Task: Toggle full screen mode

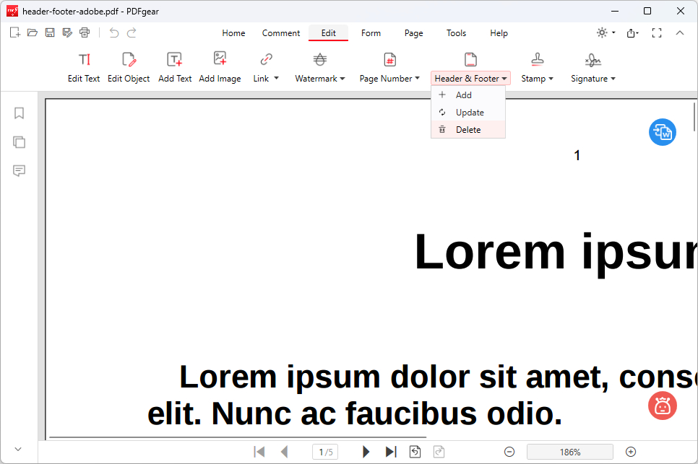Action: point(657,32)
